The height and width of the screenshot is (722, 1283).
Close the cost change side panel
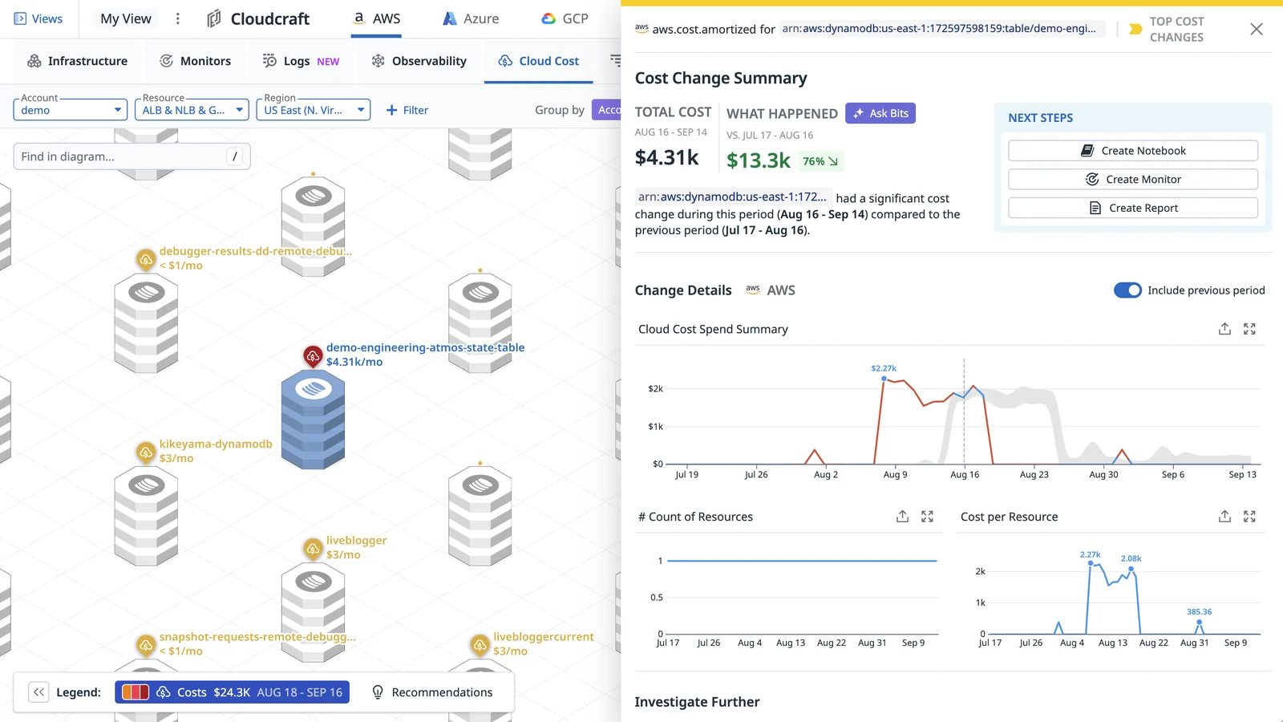[1257, 29]
